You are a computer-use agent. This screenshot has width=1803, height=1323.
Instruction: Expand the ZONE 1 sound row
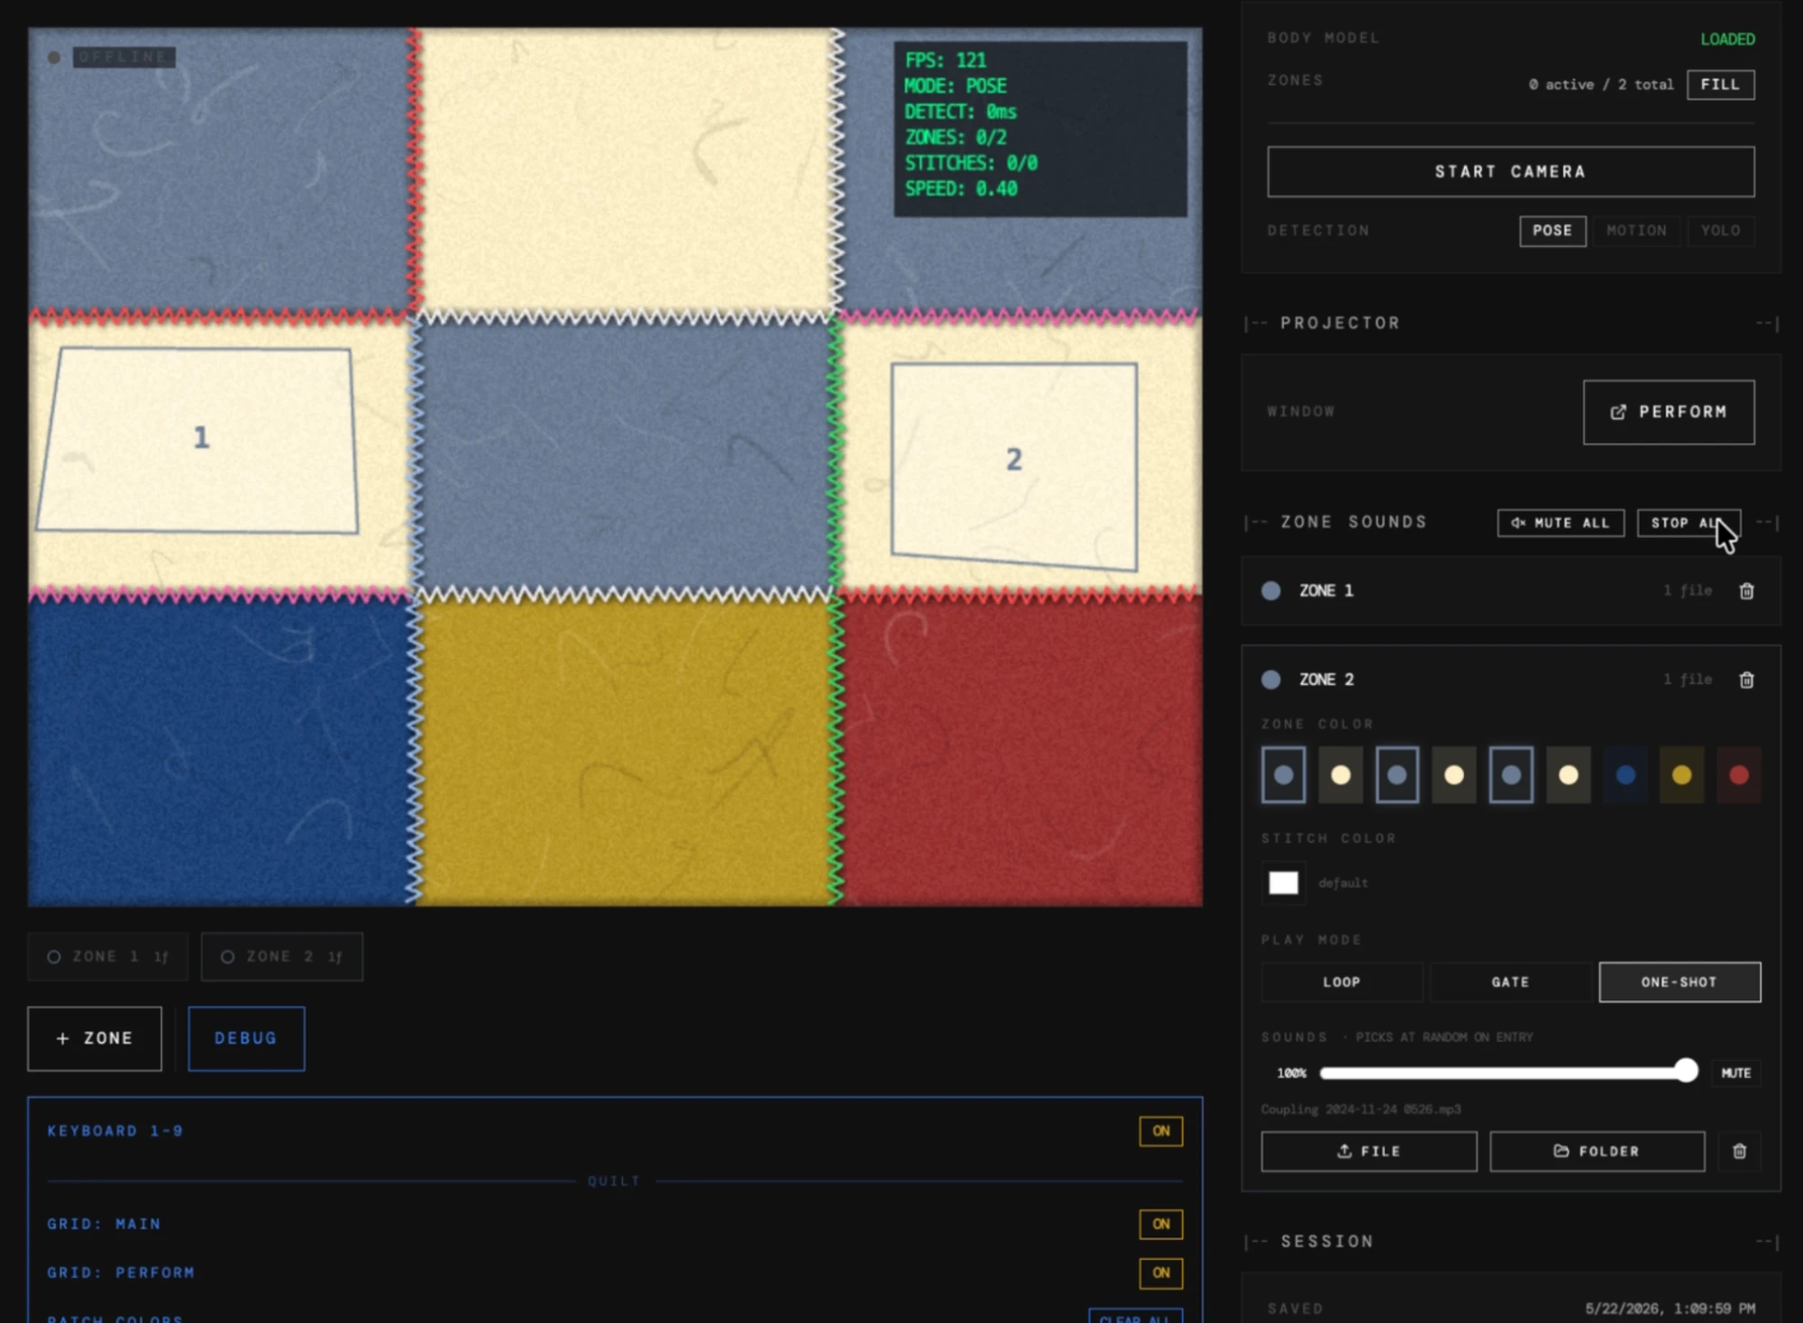(1510, 590)
